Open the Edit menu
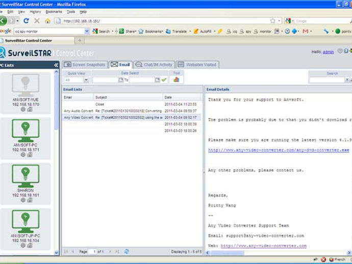Screen dimensions: 352x264 click(10, 12)
